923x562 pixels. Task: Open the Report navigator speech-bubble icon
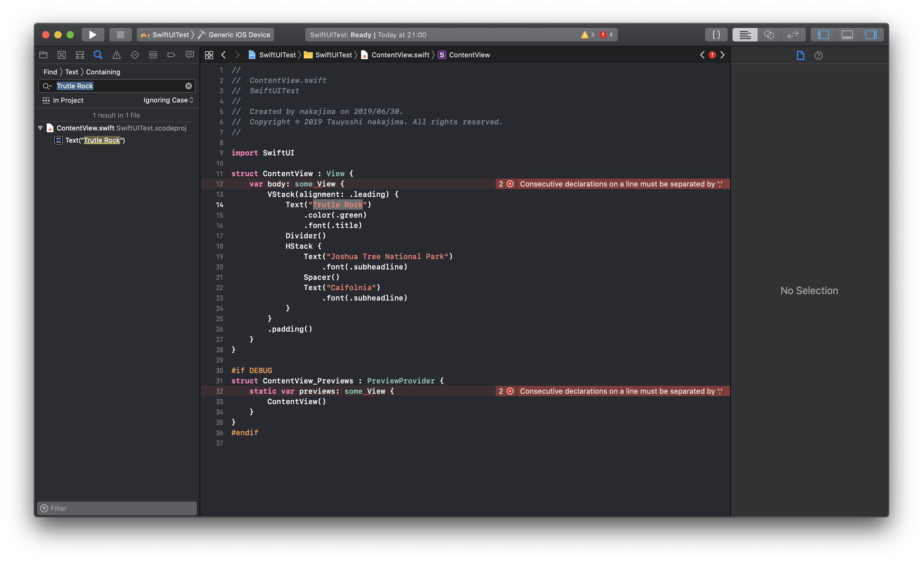coord(190,55)
